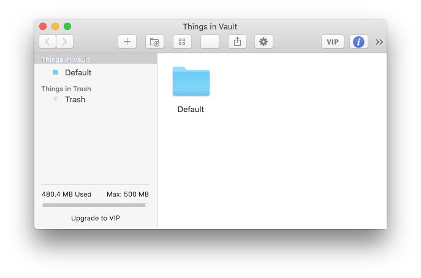The width and height of the screenshot is (421, 278).
Task: Click the blank toolbar button beside grid view
Action: (x=210, y=42)
